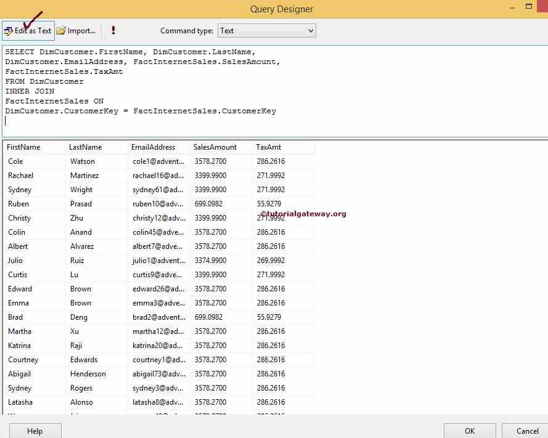
Task: Click the Command type dropdown arrow
Action: click(309, 30)
